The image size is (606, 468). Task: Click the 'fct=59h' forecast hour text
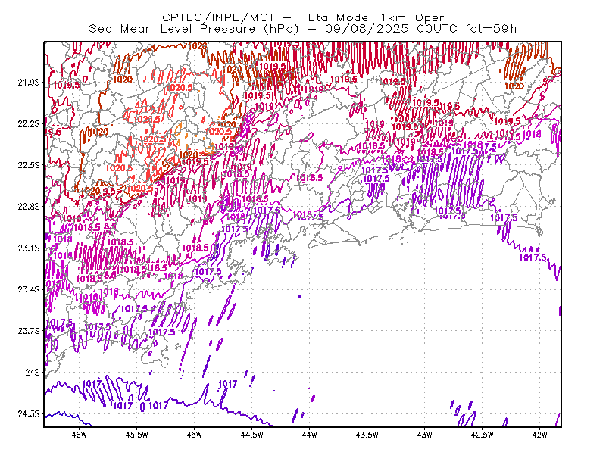[491, 29]
